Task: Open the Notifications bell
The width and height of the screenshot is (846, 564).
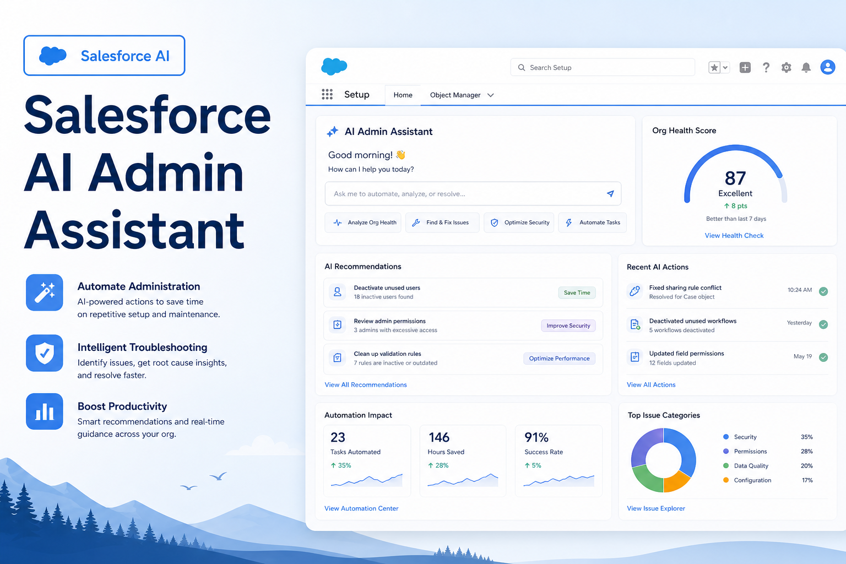Action: (806, 67)
